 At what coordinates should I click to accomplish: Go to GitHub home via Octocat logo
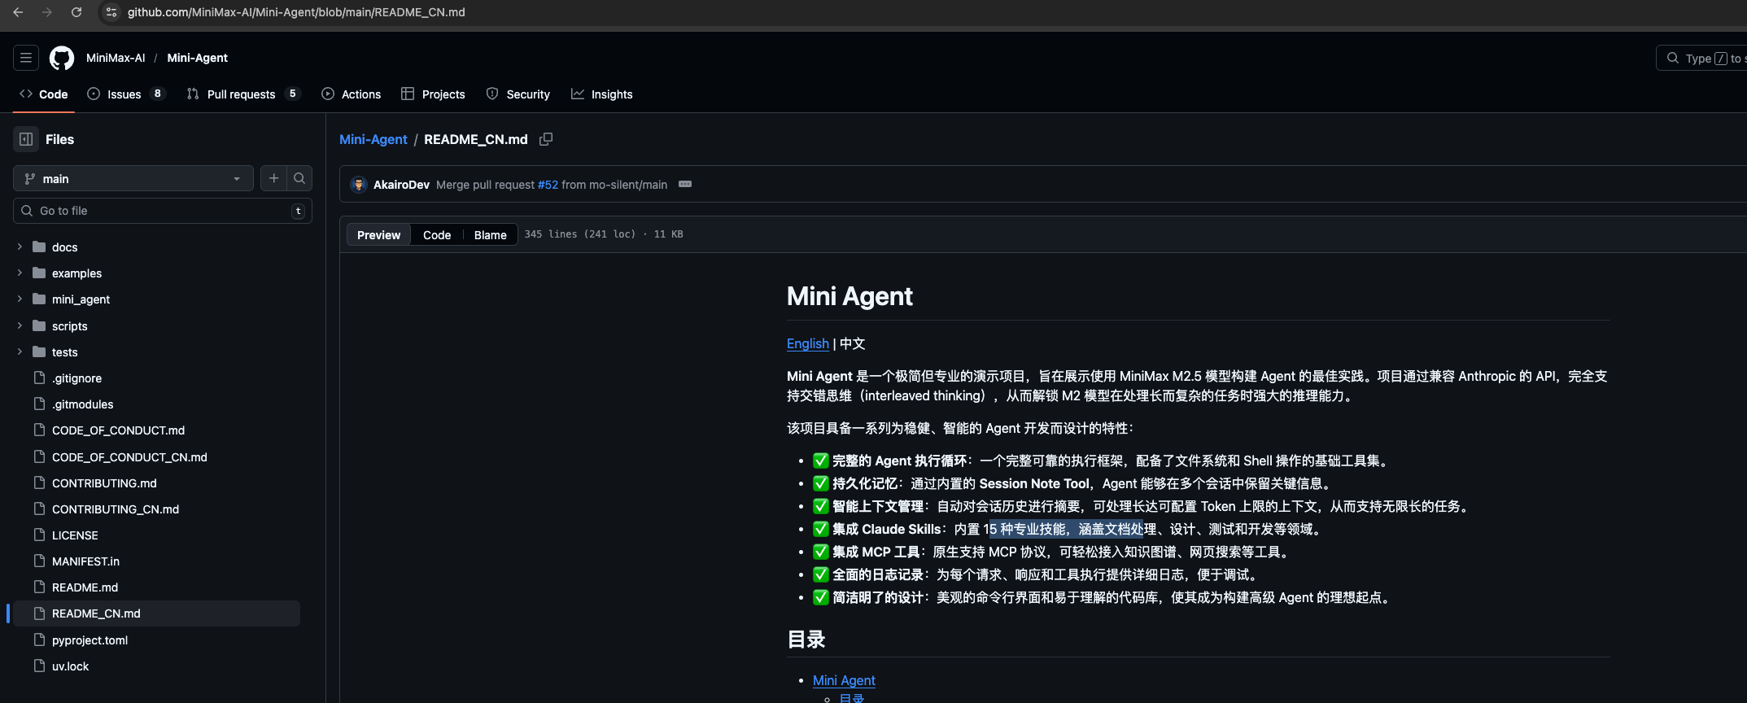point(62,58)
